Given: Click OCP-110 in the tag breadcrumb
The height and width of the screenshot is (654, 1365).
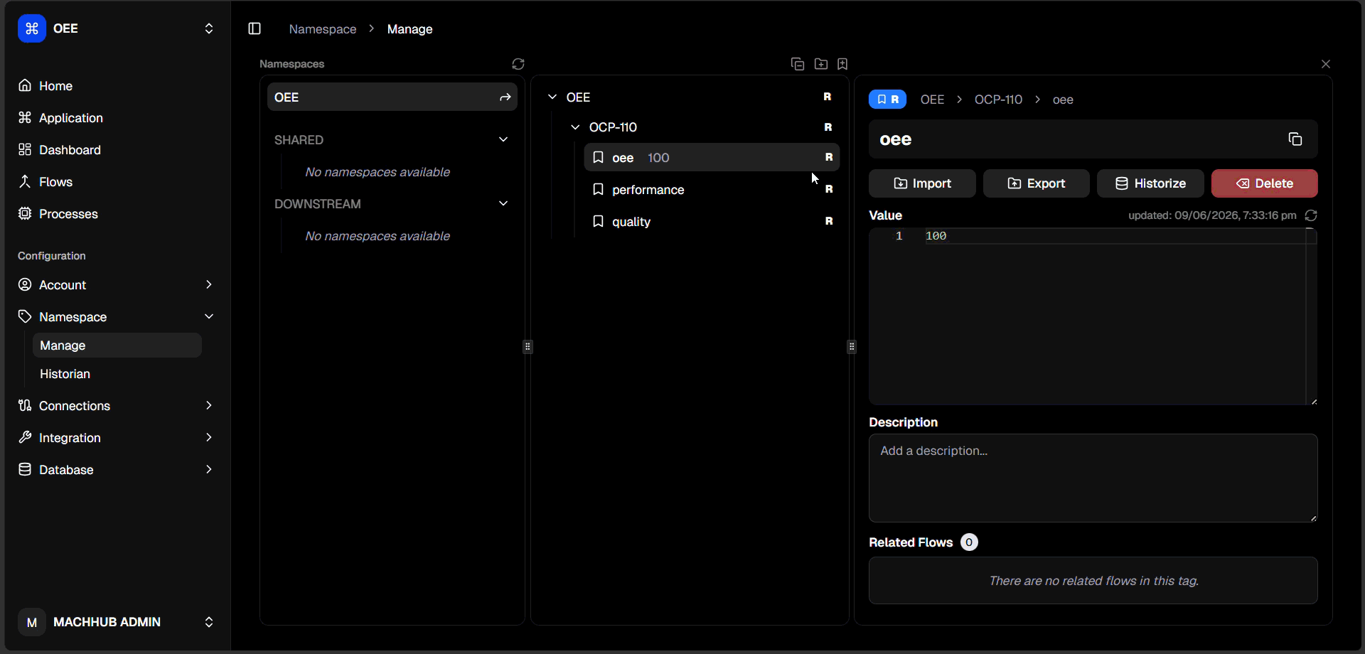Looking at the screenshot, I should click(x=998, y=100).
